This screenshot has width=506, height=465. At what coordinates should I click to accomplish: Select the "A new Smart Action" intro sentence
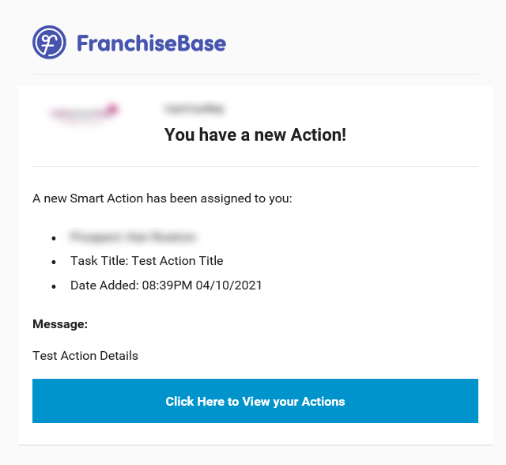tap(162, 198)
